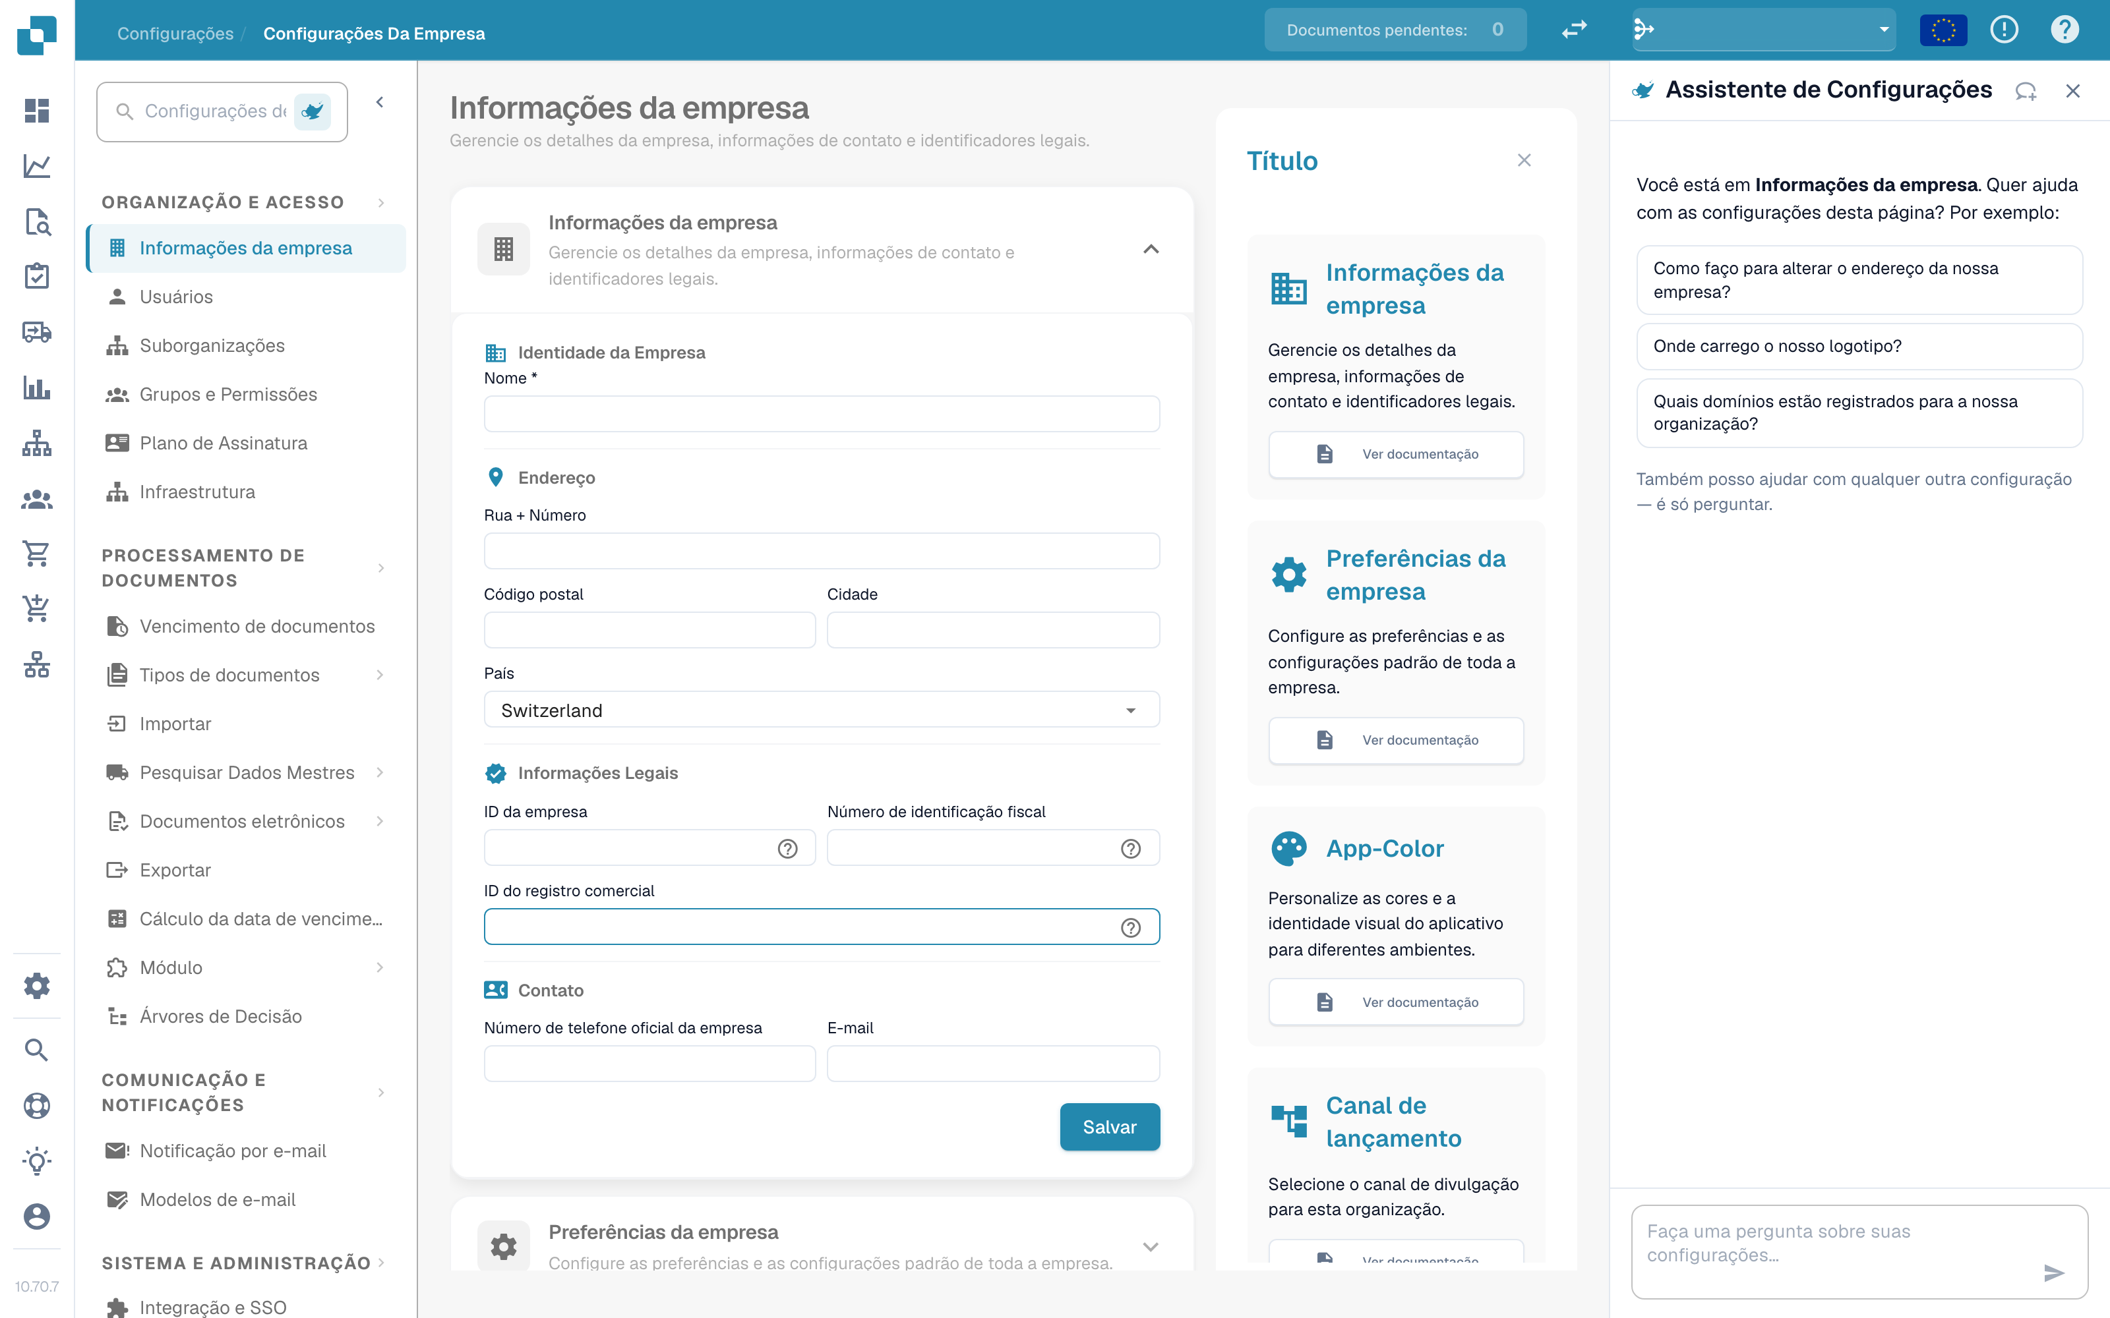Open the magnifier search rail icon
Viewport: 2110px width, 1318px height.
pos(37,1050)
